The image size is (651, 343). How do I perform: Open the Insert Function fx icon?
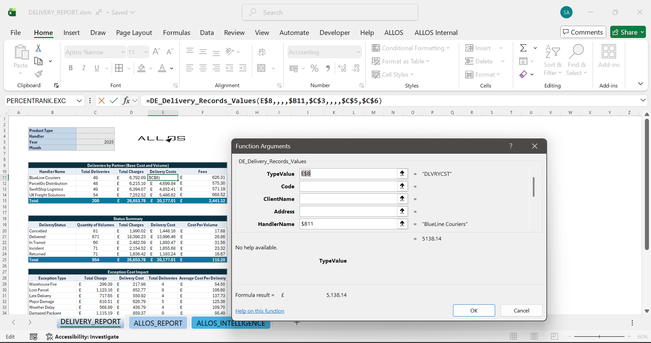(126, 100)
